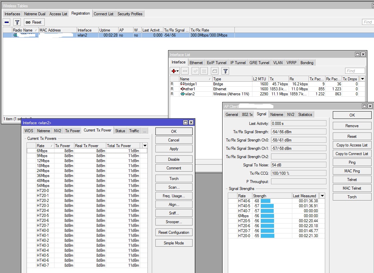
Task: Switch to the Security Profiles tab
Action: [130, 14]
